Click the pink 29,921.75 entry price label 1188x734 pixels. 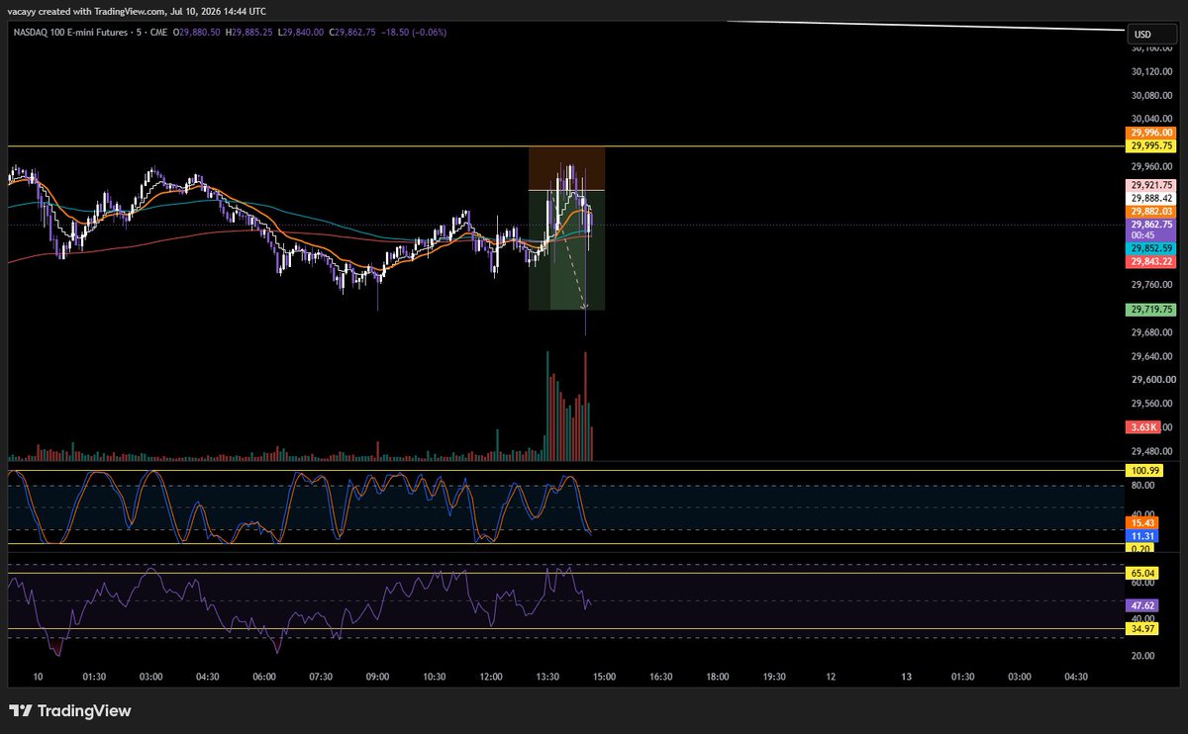coord(1149,185)
